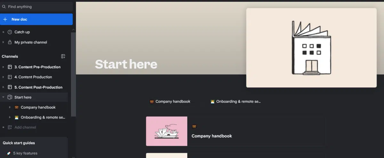Open the pink Company handbook card thumbnail
The width and height of the screenshot is (384, 158).
[166, 131]
